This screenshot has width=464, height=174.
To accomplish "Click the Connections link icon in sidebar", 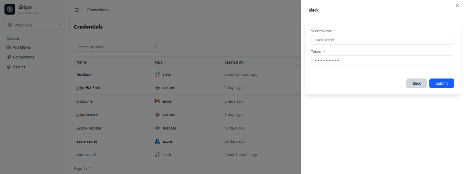I will tap(9, 57).
